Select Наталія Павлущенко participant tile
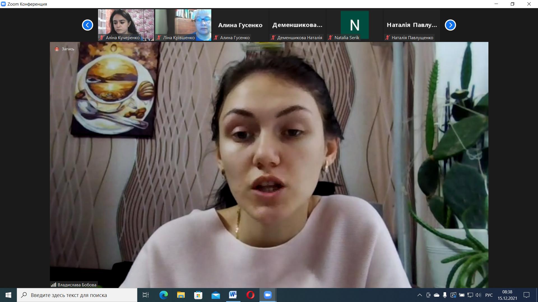Image resolution: width=538 pixels, height=302 pixels. pyautogui.click(x=412, y=25)
